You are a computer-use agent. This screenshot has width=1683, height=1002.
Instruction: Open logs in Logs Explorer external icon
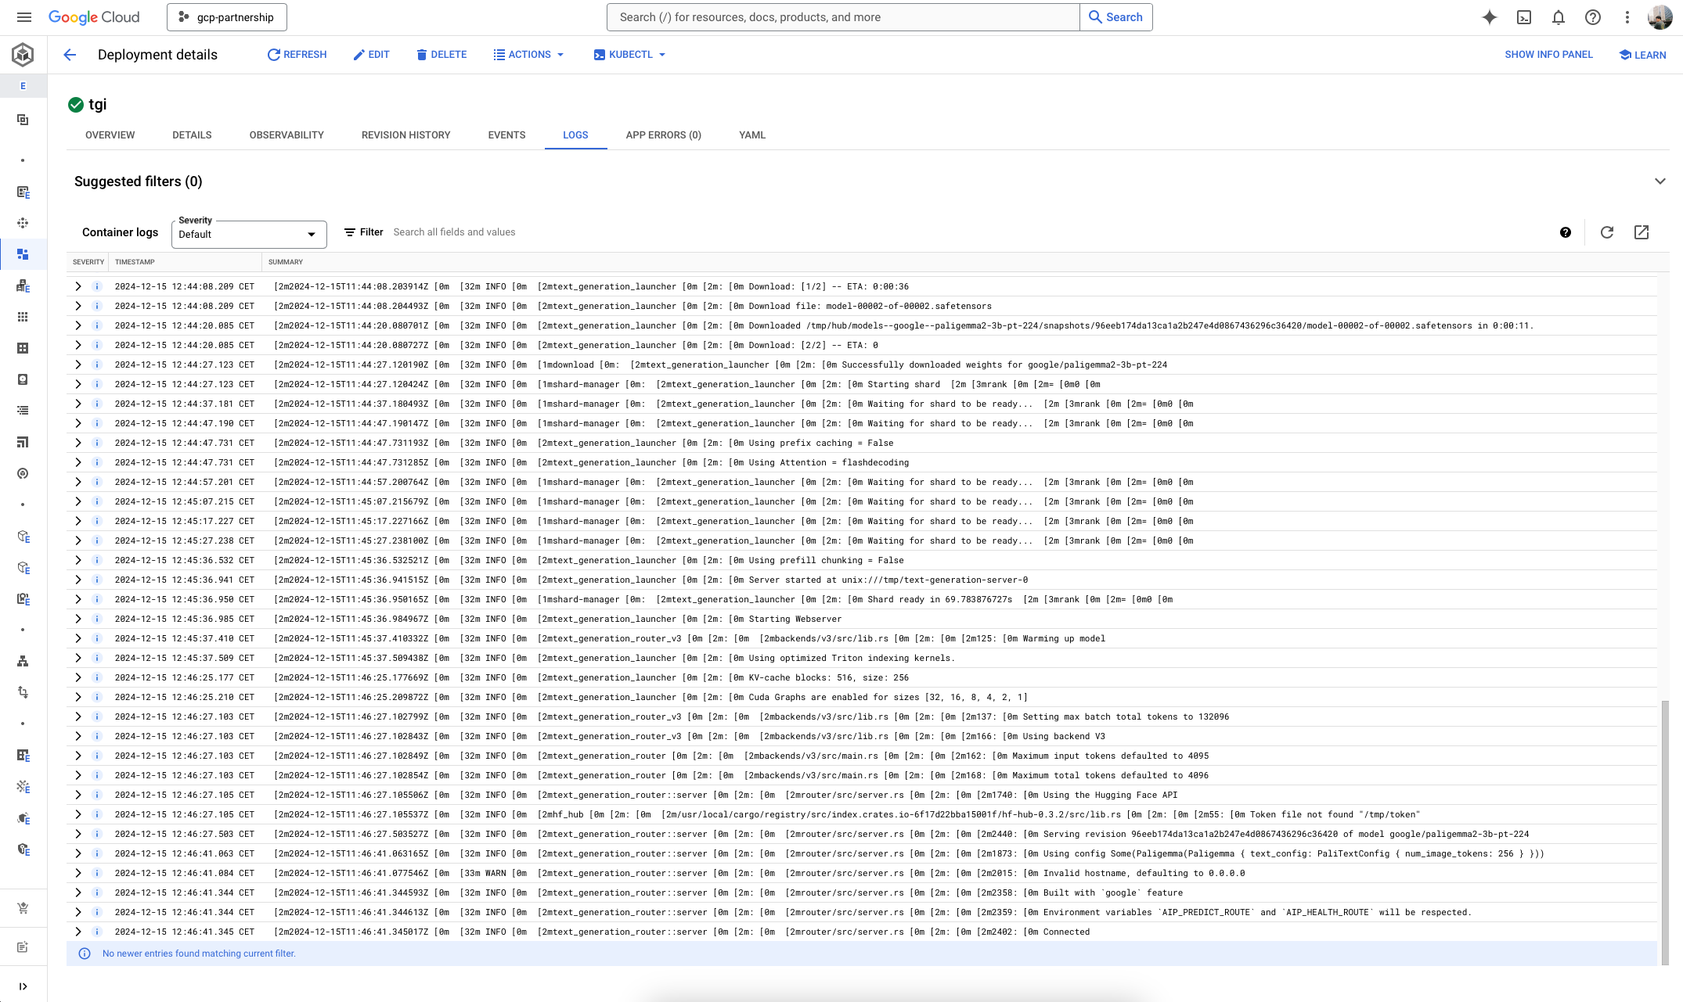1642,232
